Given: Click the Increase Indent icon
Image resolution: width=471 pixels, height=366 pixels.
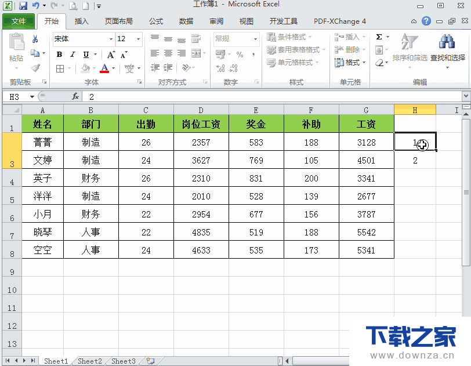Looking at the screenshot, I should [x=168, y=68].
